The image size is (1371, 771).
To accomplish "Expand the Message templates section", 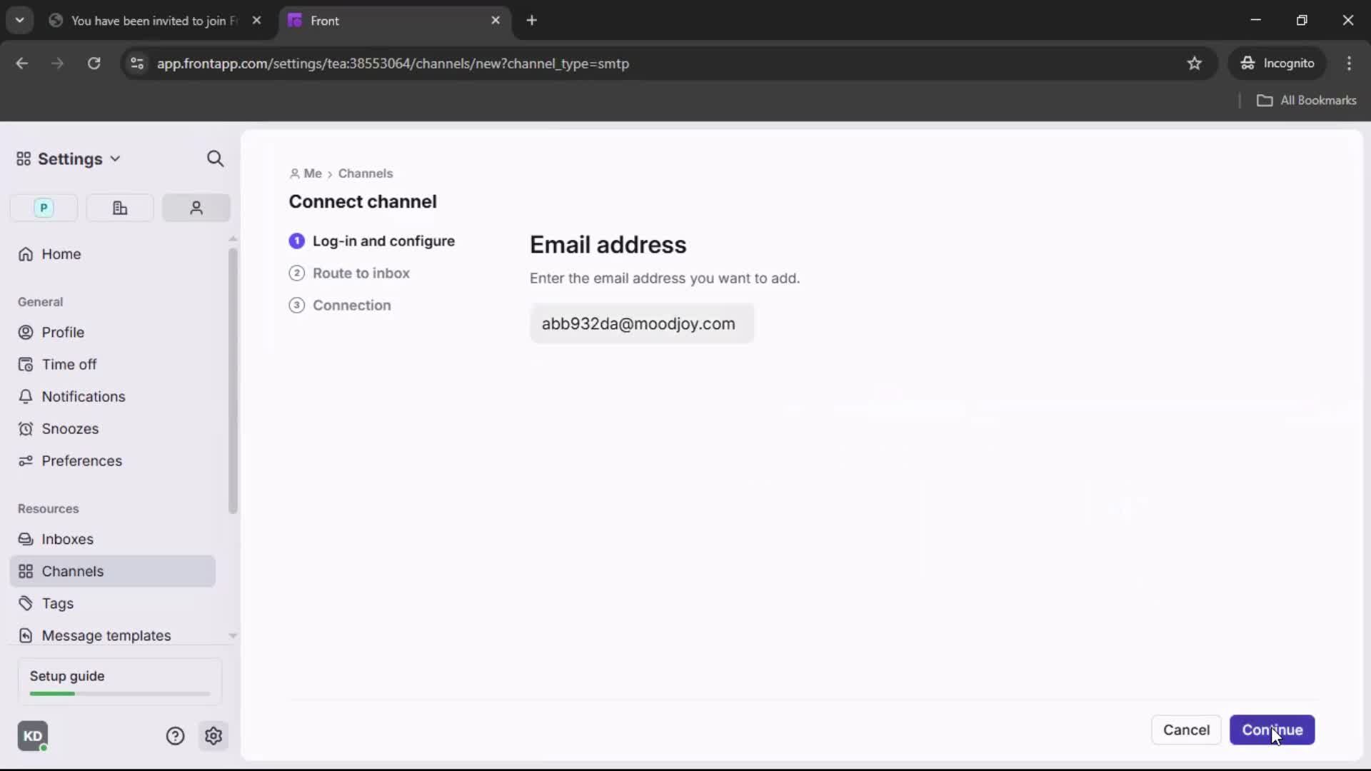I will (x=107, y=635).
